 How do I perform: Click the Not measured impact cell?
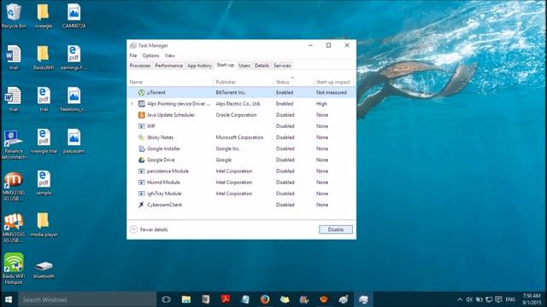(x=332, y=93)
